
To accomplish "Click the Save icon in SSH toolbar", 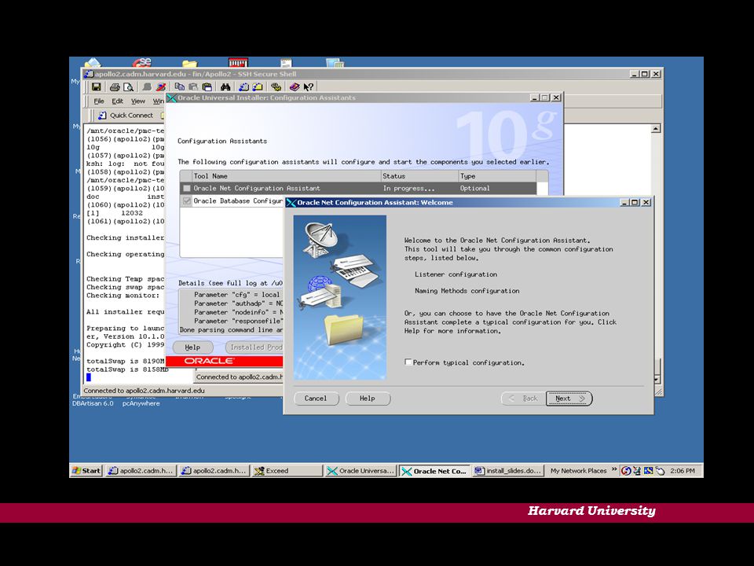I will coord(96,87).
